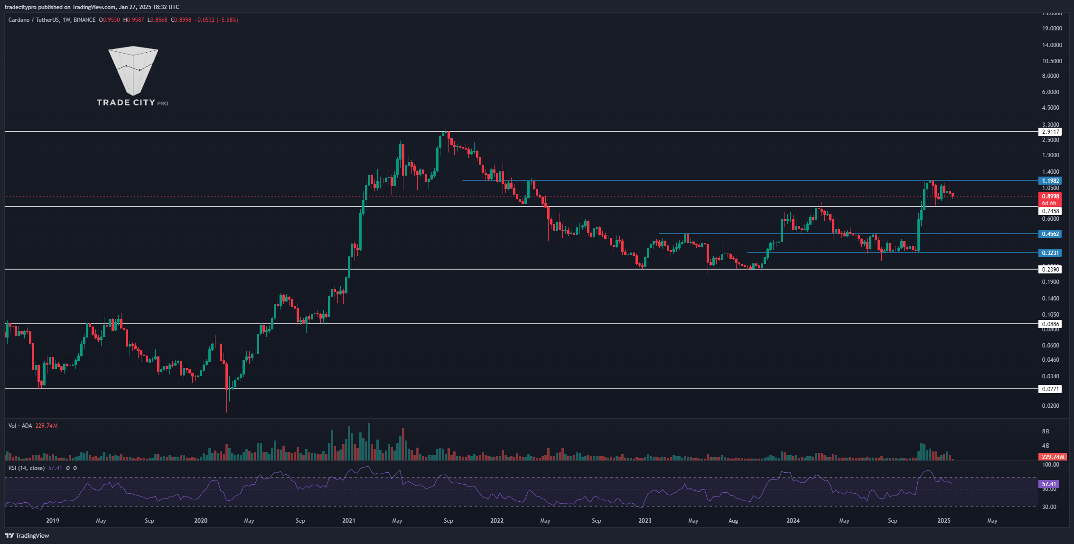
Task: Click the 2025 label on time axis
Action: click(x=944, y=521)
